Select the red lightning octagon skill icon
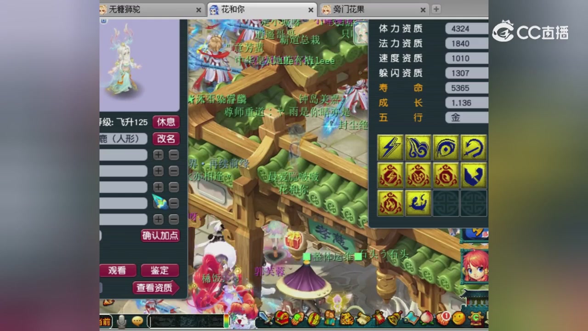The width and height of the screenshot is (588, 331). tap(390, 175)
